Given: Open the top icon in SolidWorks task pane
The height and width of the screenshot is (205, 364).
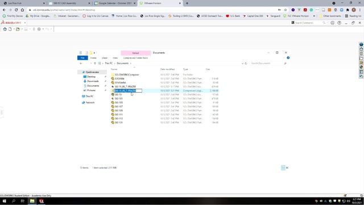Looking at the screenshot, I should click(x=361, y=44).
